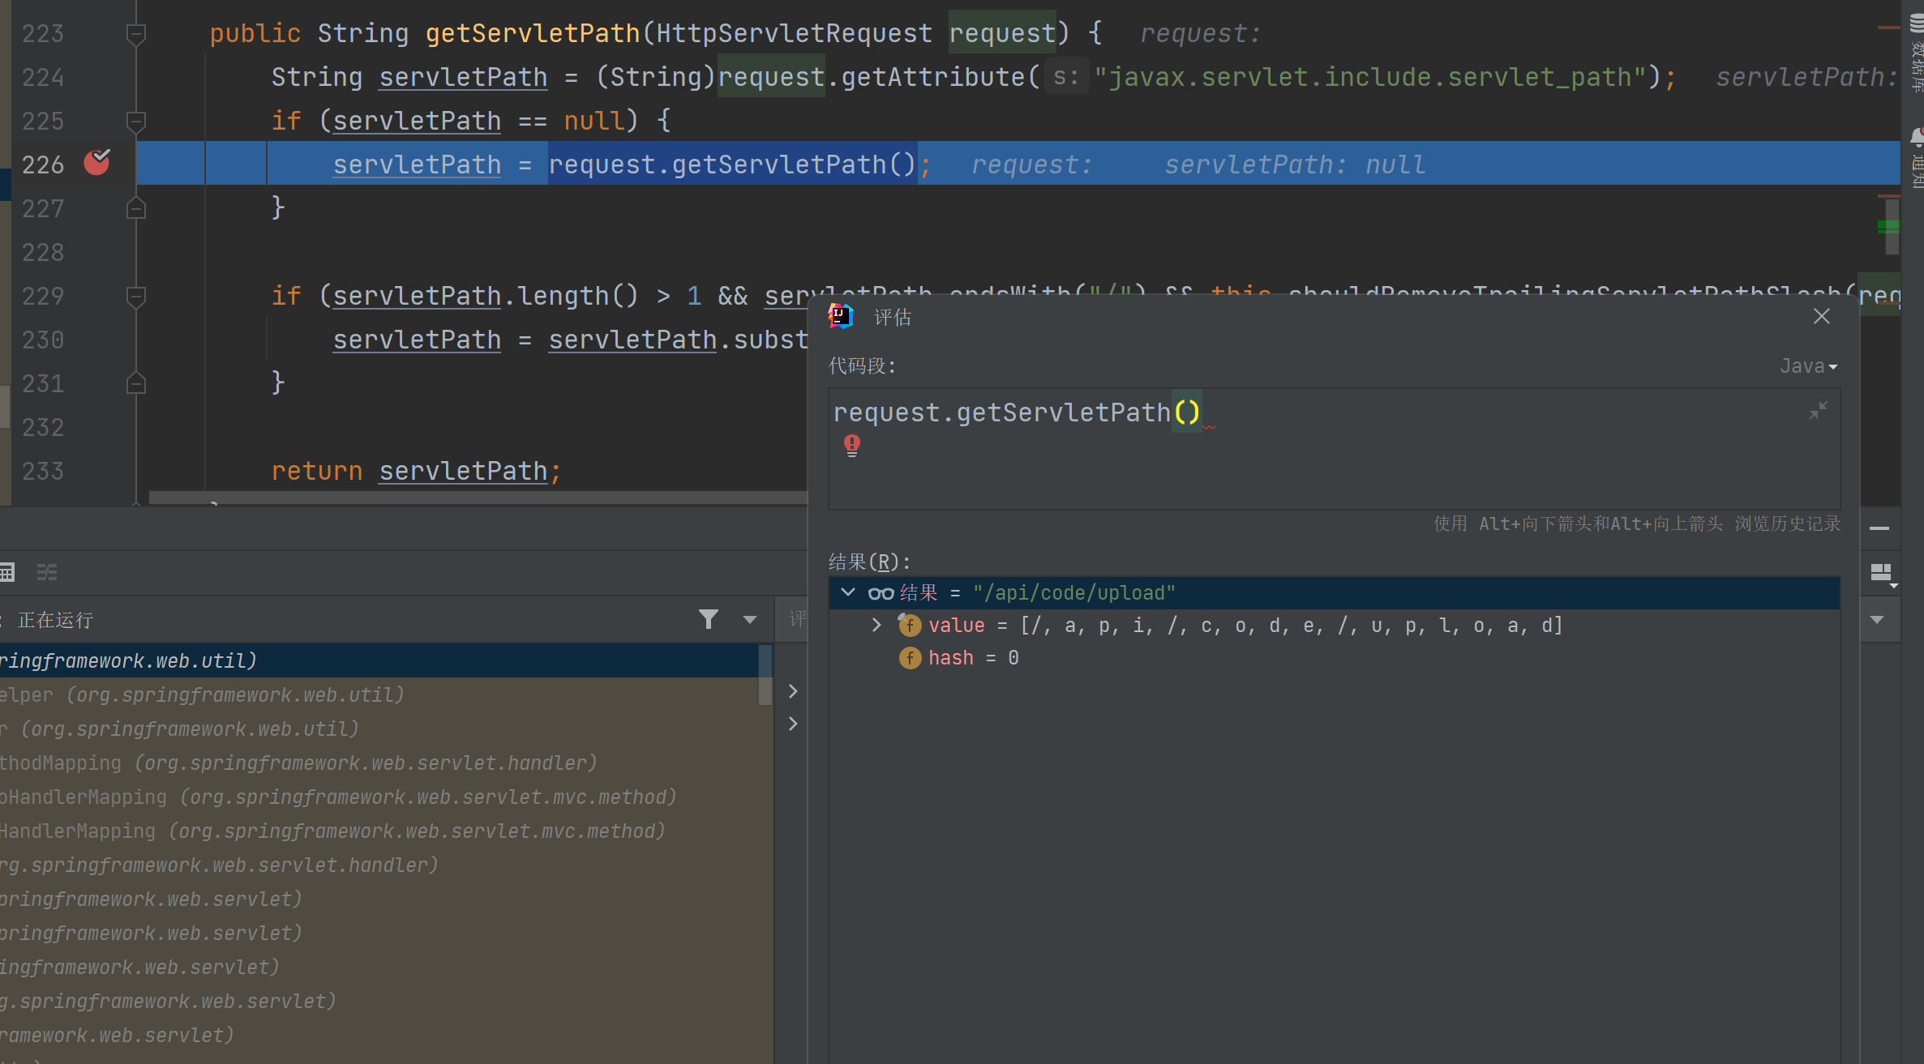Collapse the if block fold on line 225
This screenshot has height=1064, width=1924.
click(136, 121)
